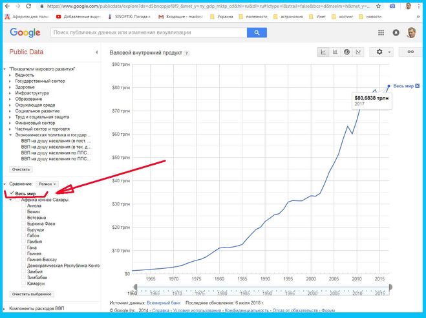426x318 pixels.
Task: Switch to bubble chart view
Action: [357, 52]
